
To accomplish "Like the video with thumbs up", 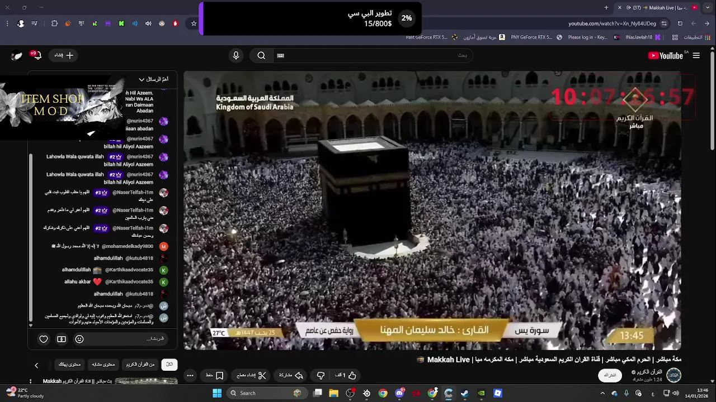I will coord(346,375).
